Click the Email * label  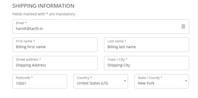(x=21, y=23)
